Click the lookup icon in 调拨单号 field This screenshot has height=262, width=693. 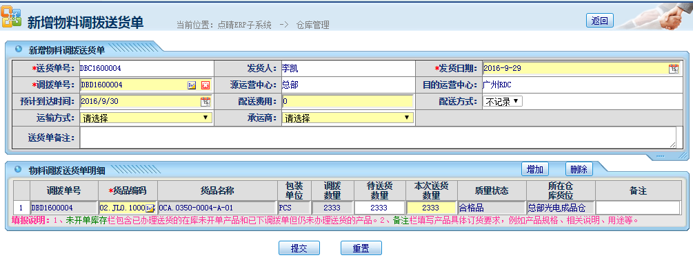pyautogui.click(x=192, y=85)
